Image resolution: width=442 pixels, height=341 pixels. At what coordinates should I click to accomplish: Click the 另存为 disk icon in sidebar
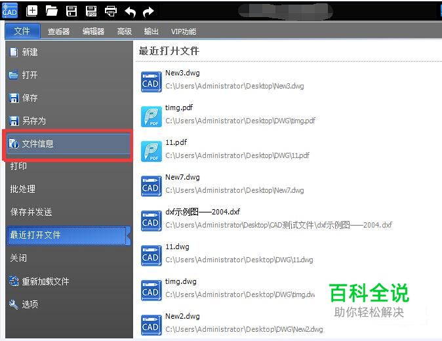point(14,121)
